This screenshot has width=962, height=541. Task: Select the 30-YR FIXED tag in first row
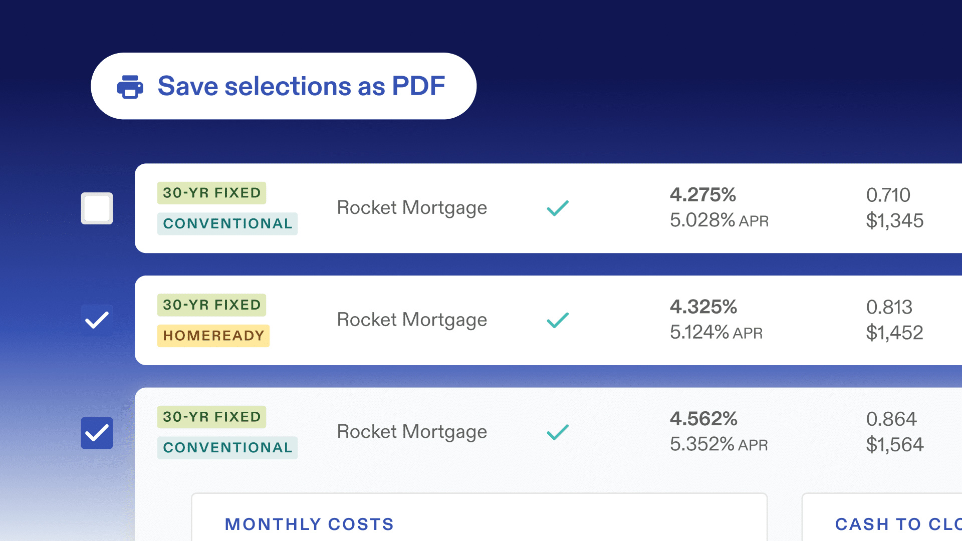[x=211, y=193]
